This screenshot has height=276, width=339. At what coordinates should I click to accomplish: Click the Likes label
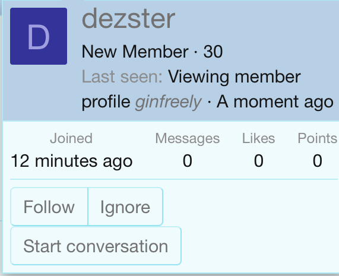pyautogui.click(x=259, y=138)
